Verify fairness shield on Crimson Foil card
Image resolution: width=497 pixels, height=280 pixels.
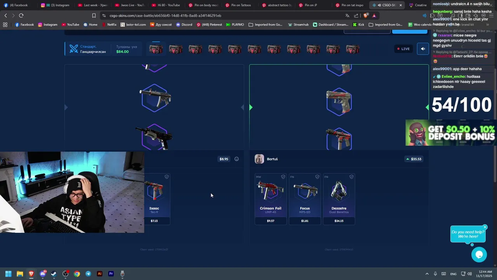pos(283,177)
